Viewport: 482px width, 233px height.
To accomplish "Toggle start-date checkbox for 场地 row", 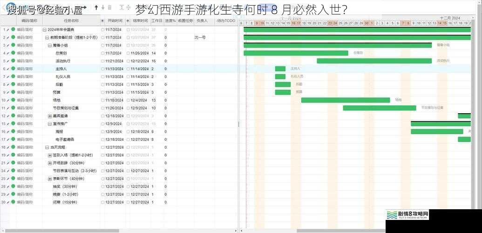I will click(x=102, y=100).
